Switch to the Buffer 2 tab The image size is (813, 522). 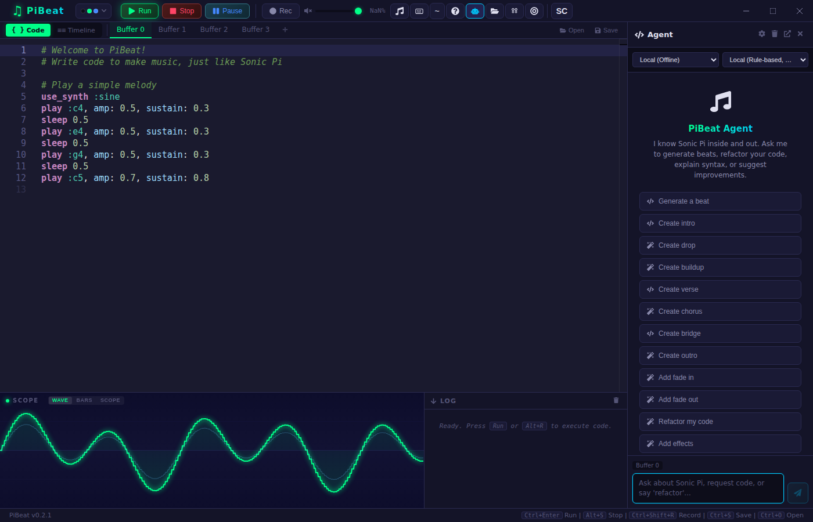coord(214,30)
